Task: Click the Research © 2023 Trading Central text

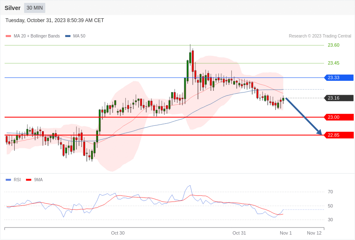Action: click(x=320, y=36)
